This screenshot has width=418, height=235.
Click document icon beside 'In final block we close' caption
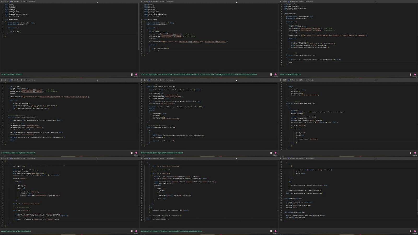132,153
